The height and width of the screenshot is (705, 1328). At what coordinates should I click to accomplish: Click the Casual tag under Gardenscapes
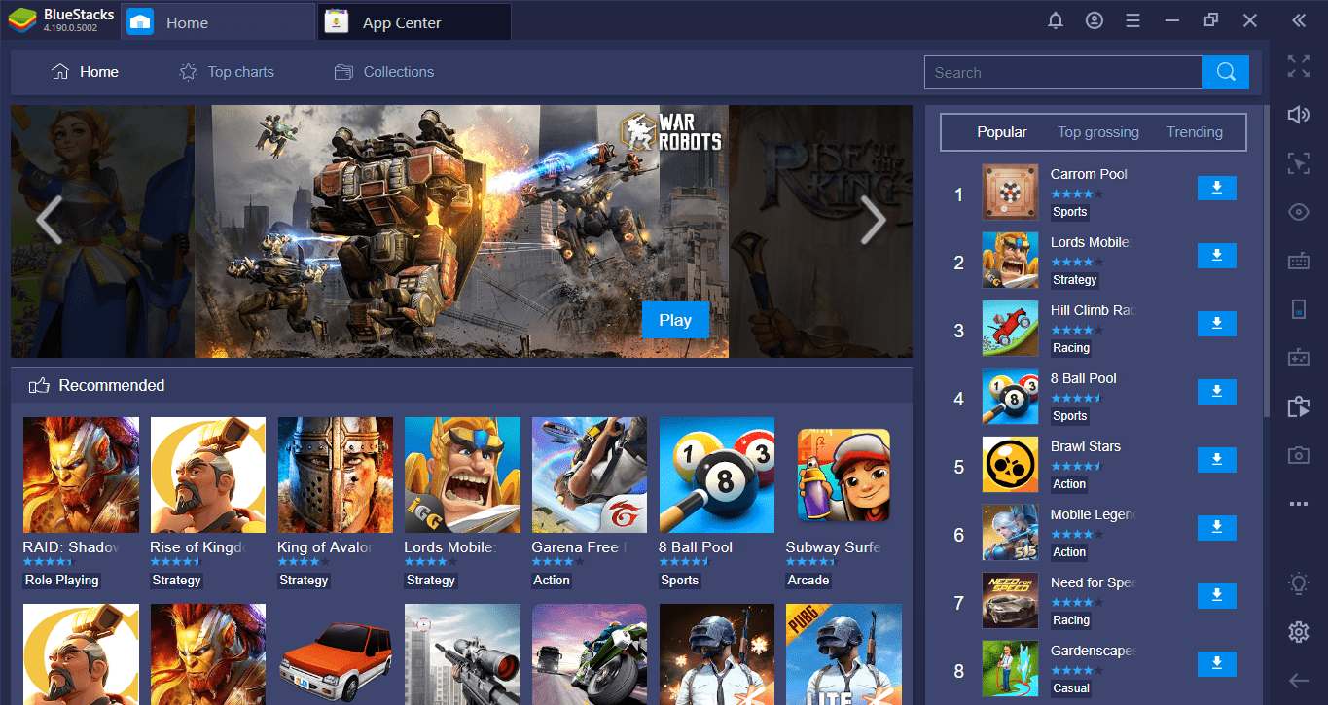click(x=1071, y=688)
